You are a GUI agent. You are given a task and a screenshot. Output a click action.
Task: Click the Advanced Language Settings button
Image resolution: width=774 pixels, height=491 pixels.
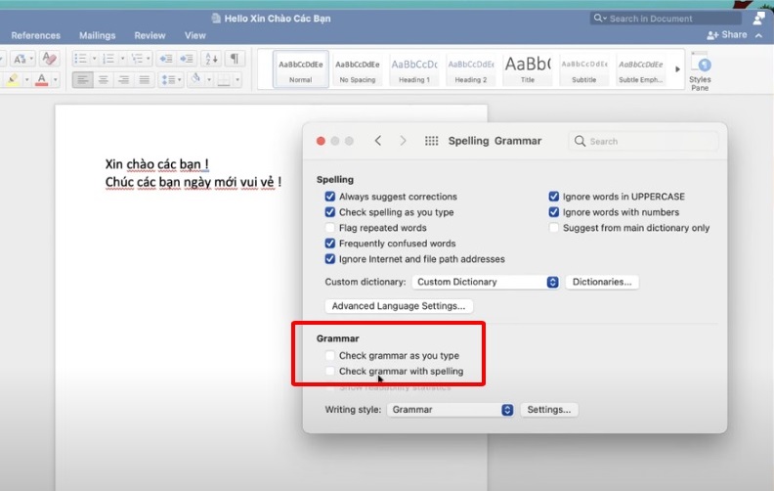398,306
